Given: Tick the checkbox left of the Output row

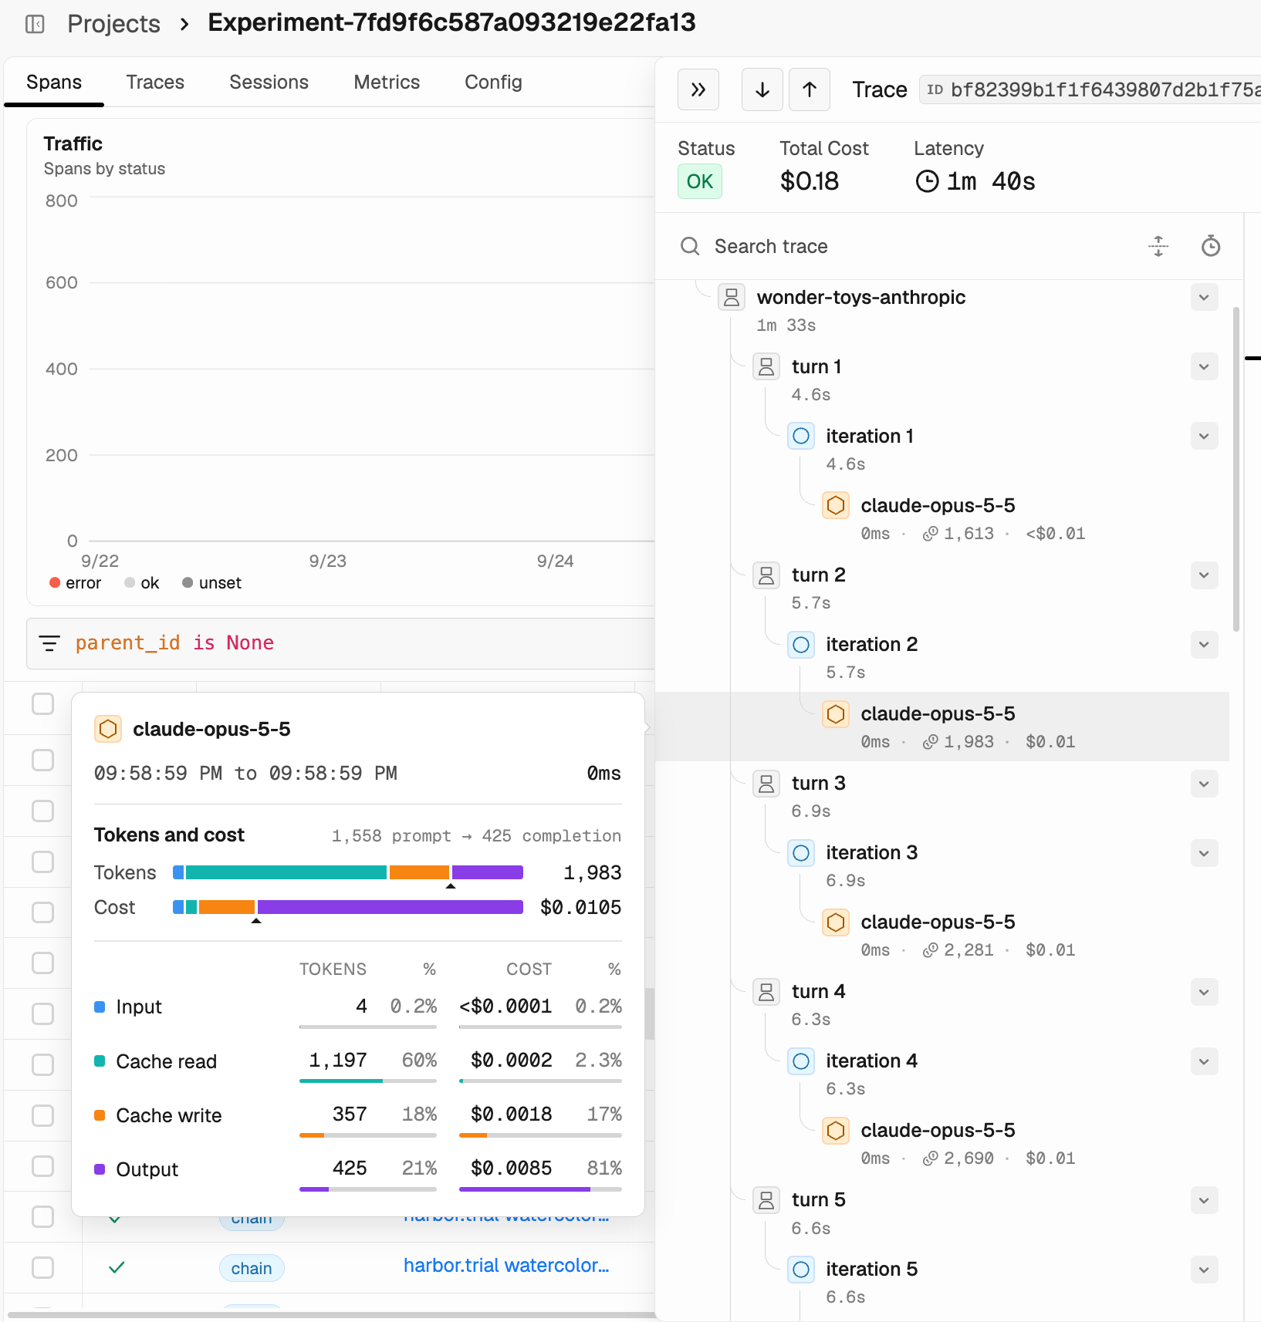Looking at the screenshot, I should (x=42, y=1166).
